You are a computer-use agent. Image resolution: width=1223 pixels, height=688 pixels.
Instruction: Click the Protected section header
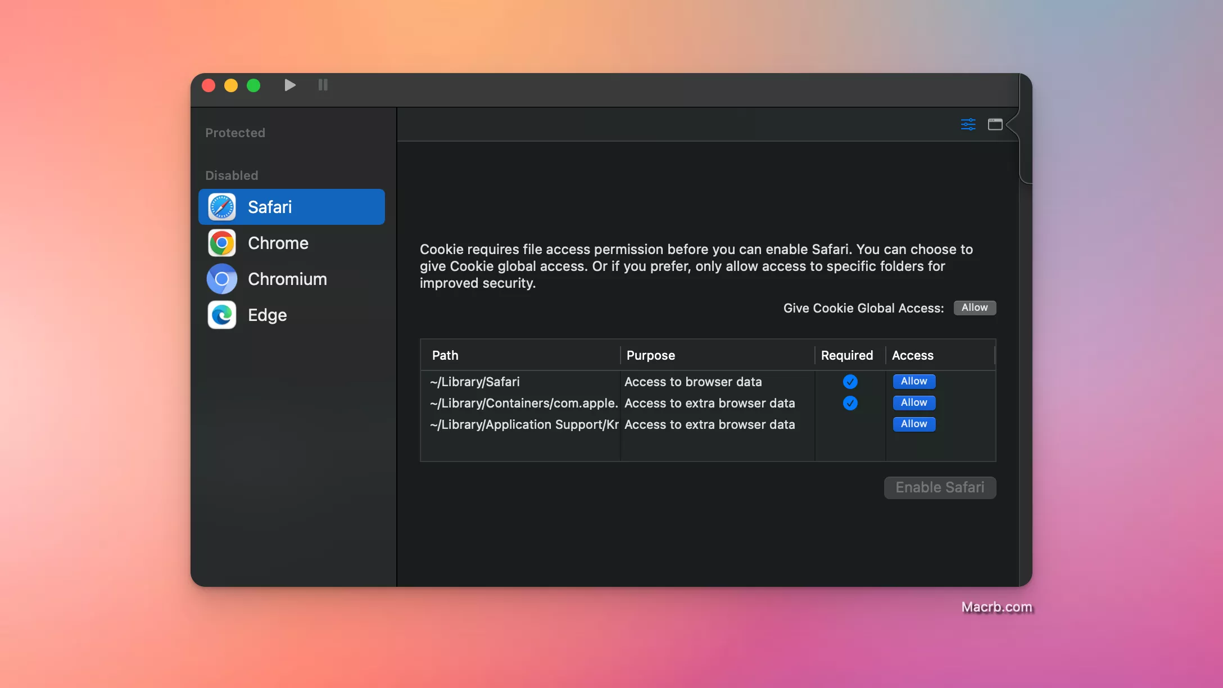pos(235,133)
